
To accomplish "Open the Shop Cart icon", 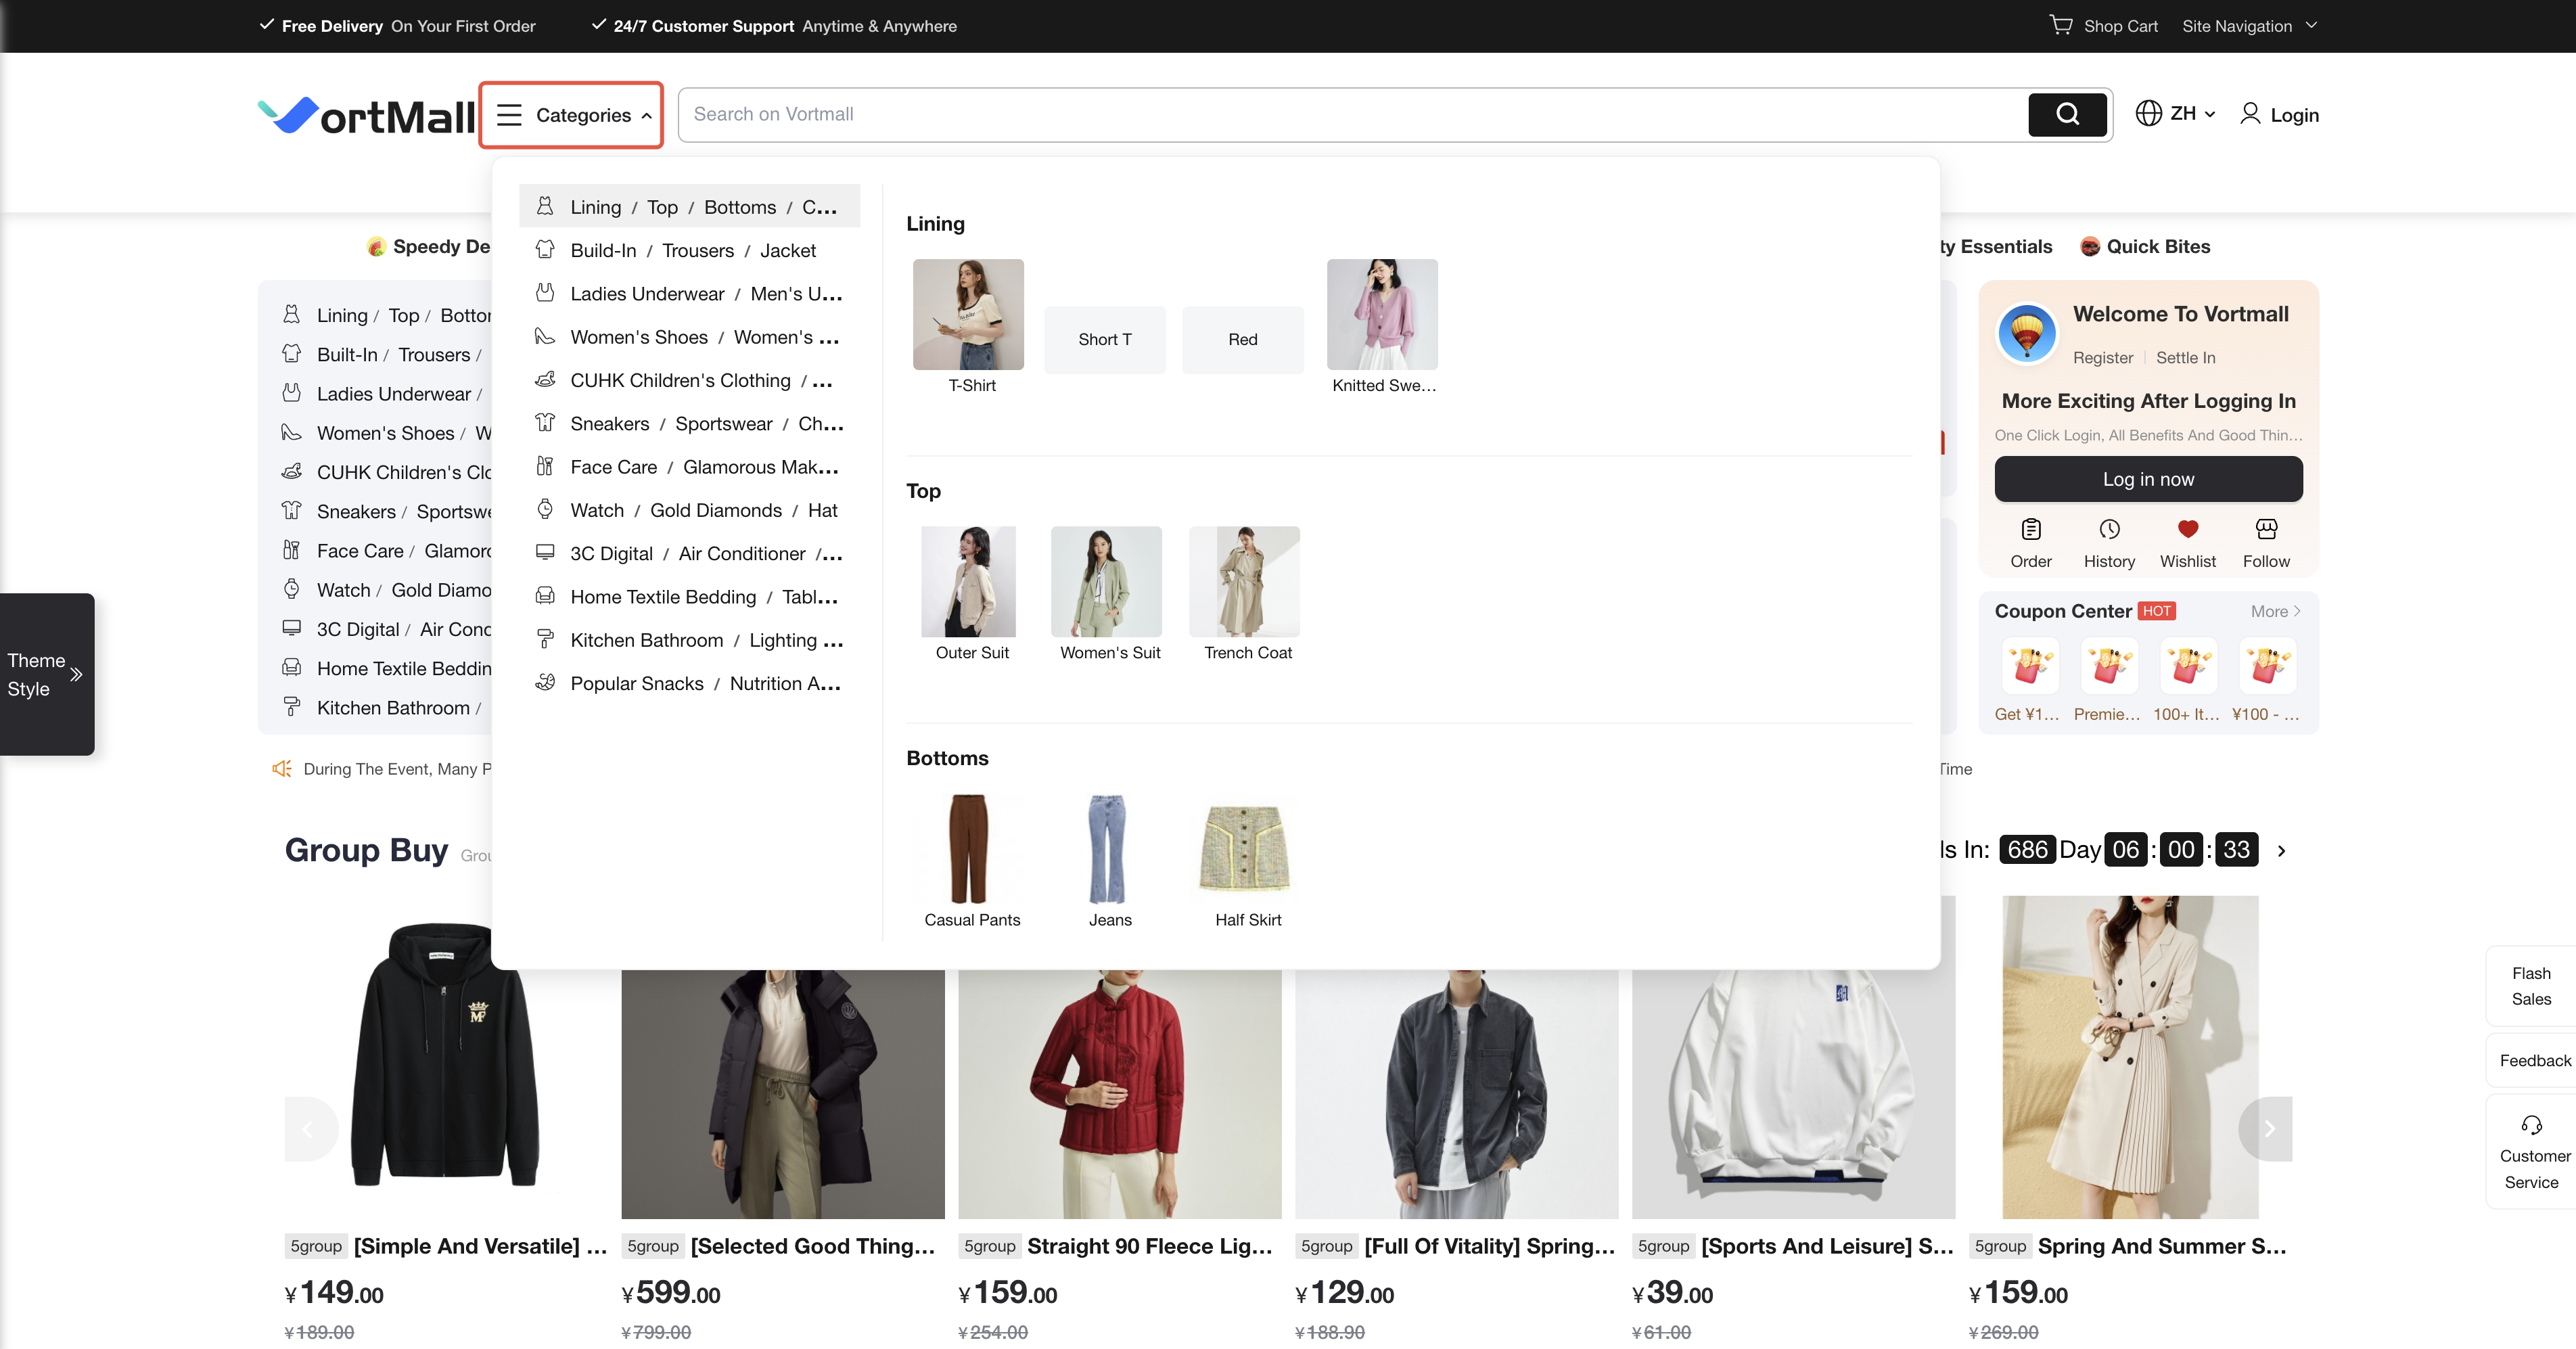I will click(2060, 25).
